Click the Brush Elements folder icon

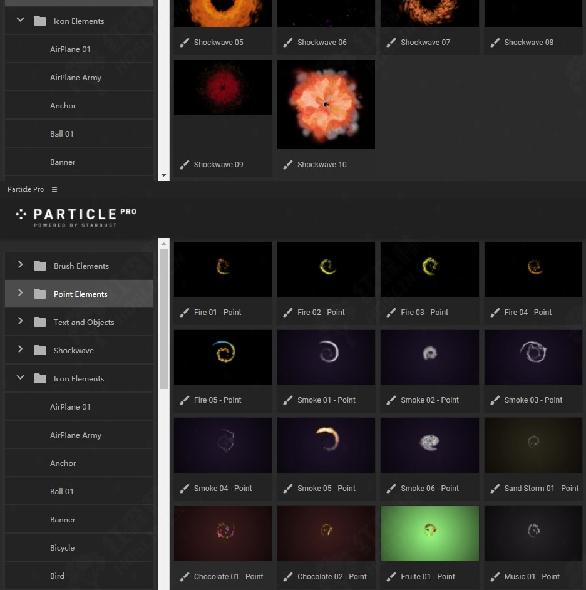[40, 266]
